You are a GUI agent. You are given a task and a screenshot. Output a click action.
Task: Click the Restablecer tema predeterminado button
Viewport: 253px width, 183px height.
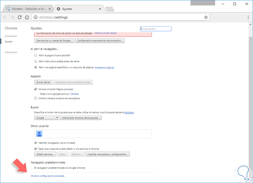coord(73,82)
